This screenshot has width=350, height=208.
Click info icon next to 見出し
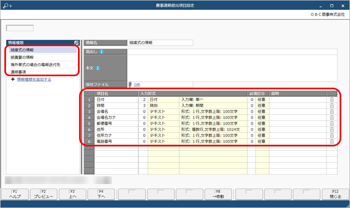(101, 52)
